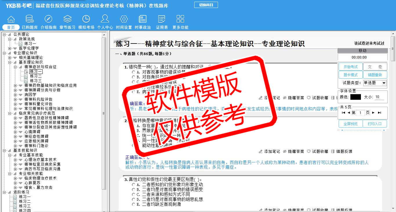
Task: Open the 介绍指南 compass icon
Action: coord(48,19)
